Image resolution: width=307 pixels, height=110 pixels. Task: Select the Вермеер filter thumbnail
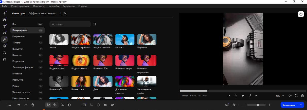(147, 40)
